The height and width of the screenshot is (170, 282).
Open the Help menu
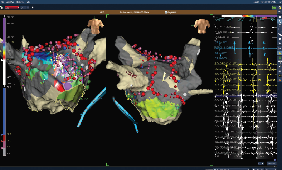[28, 2]
